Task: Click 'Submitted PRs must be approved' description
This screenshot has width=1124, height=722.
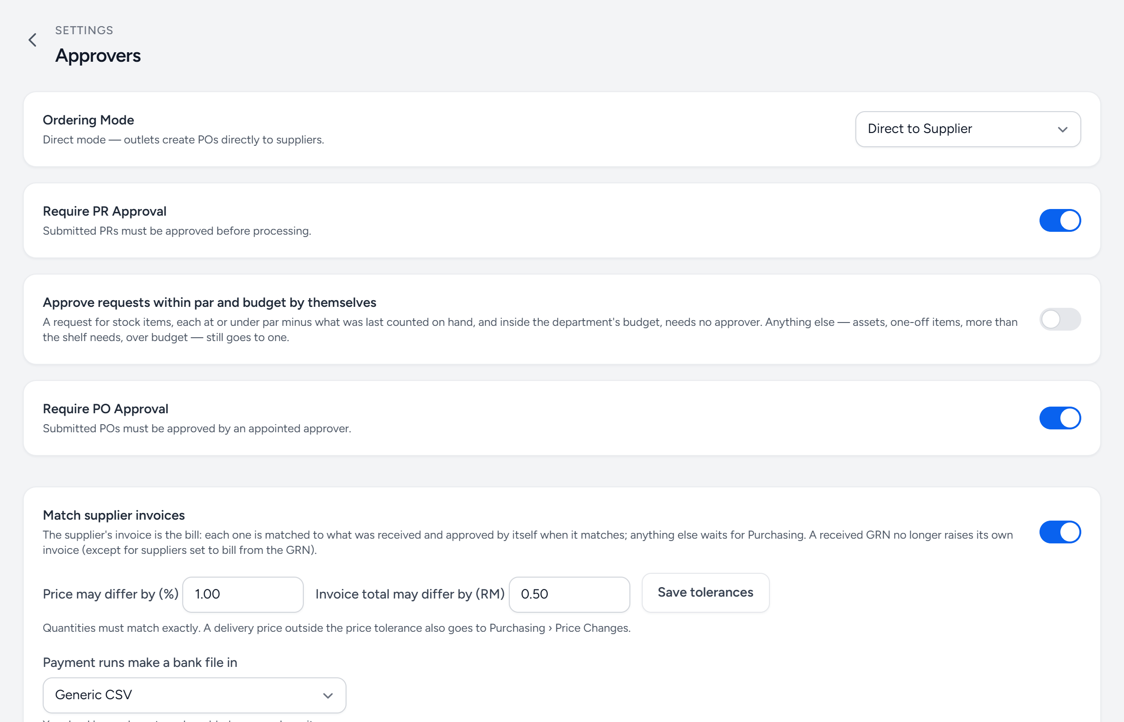Action: 177,231
